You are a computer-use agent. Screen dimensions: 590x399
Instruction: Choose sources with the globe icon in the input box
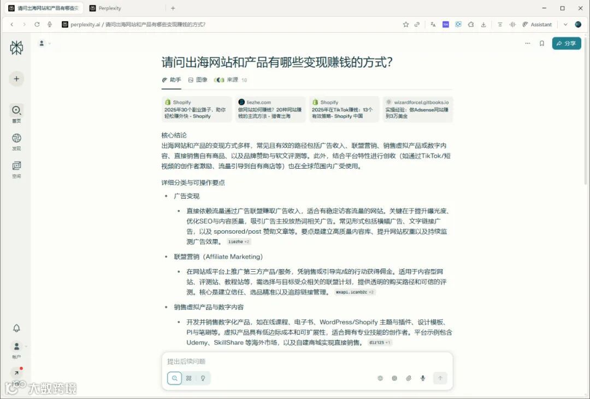point(380,378)
